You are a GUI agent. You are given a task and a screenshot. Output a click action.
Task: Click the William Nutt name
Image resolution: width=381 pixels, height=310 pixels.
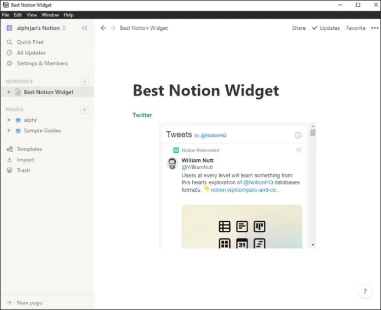tap(198, 161)
